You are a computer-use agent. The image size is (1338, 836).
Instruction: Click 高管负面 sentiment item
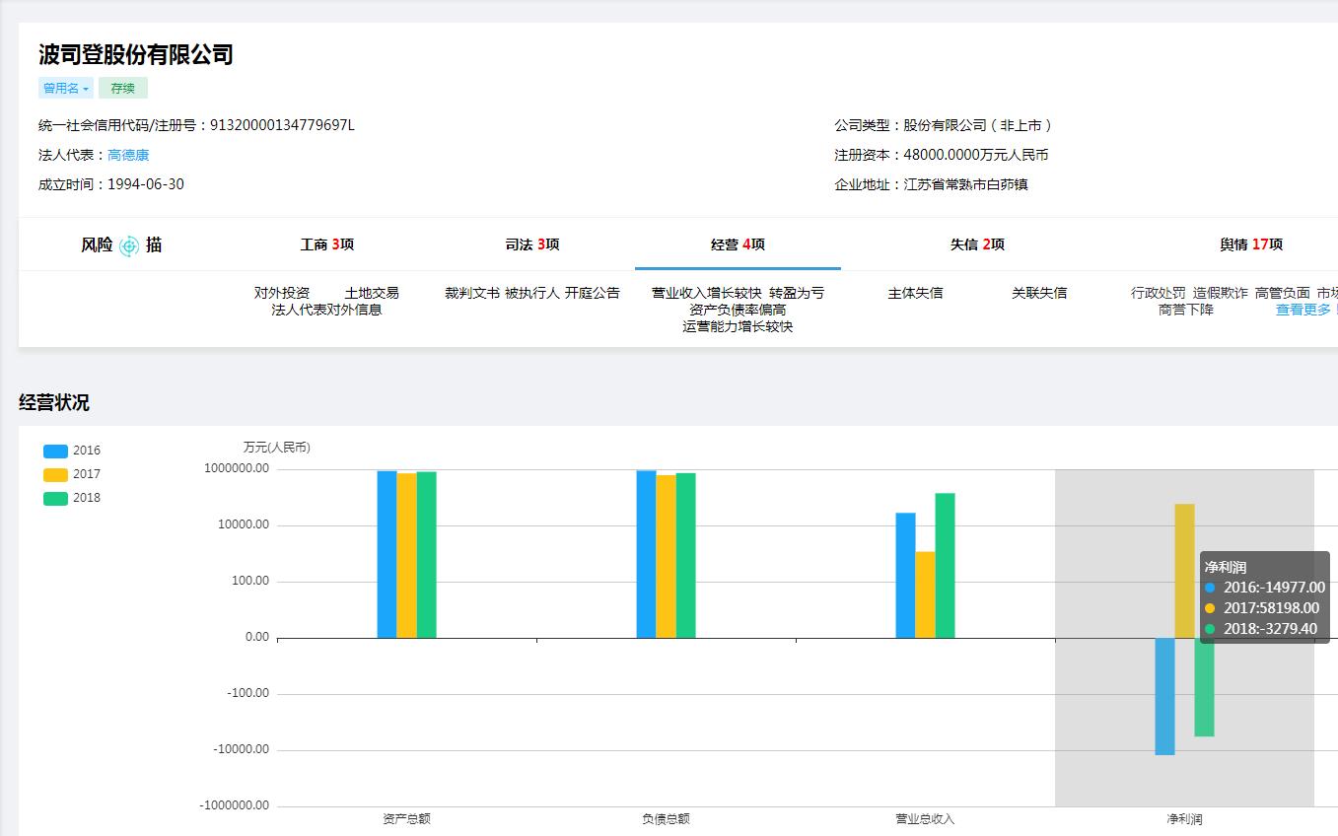(1283, 293)
